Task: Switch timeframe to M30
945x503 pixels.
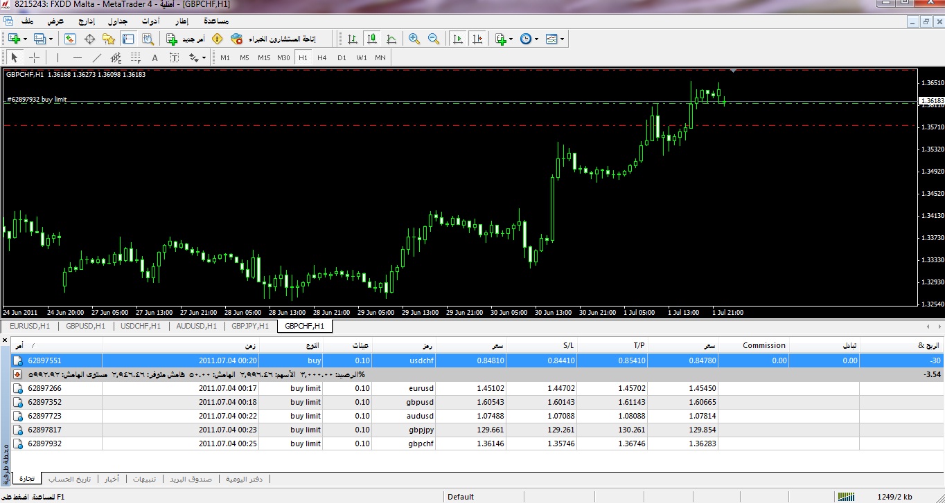Action: tap(283, 57)
